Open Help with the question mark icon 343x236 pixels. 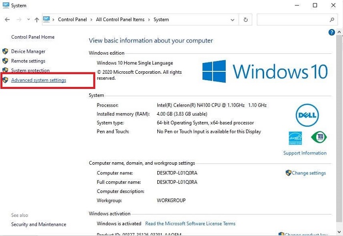tap(332, 32)
